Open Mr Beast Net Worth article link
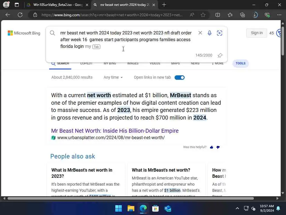This screenshot has height=215, width=286. pos(115,131)
